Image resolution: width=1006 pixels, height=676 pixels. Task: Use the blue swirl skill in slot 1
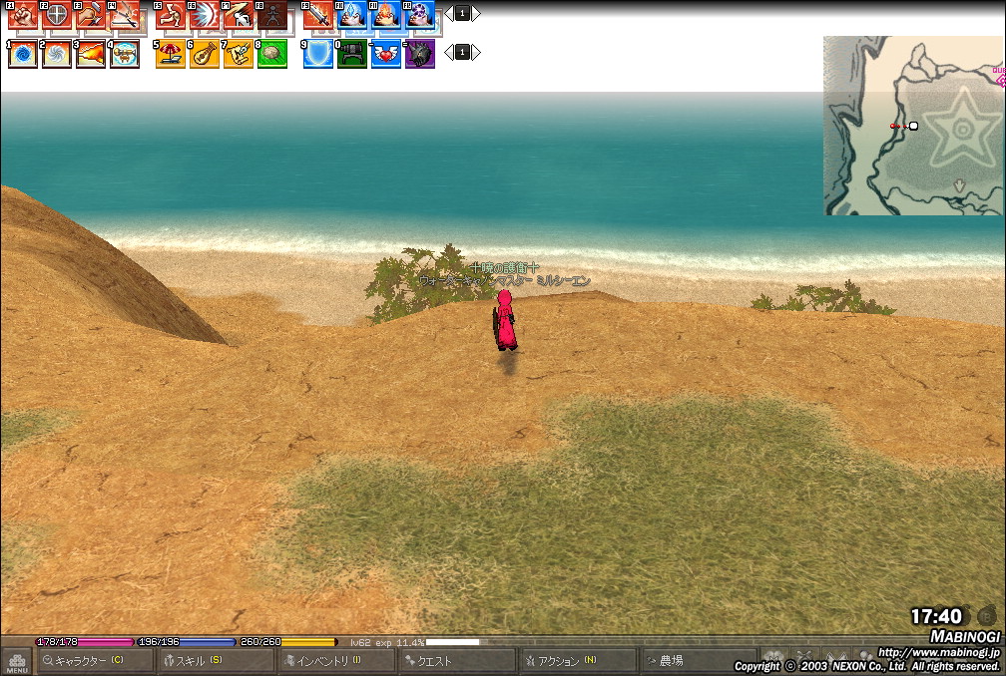coord(23,54)
